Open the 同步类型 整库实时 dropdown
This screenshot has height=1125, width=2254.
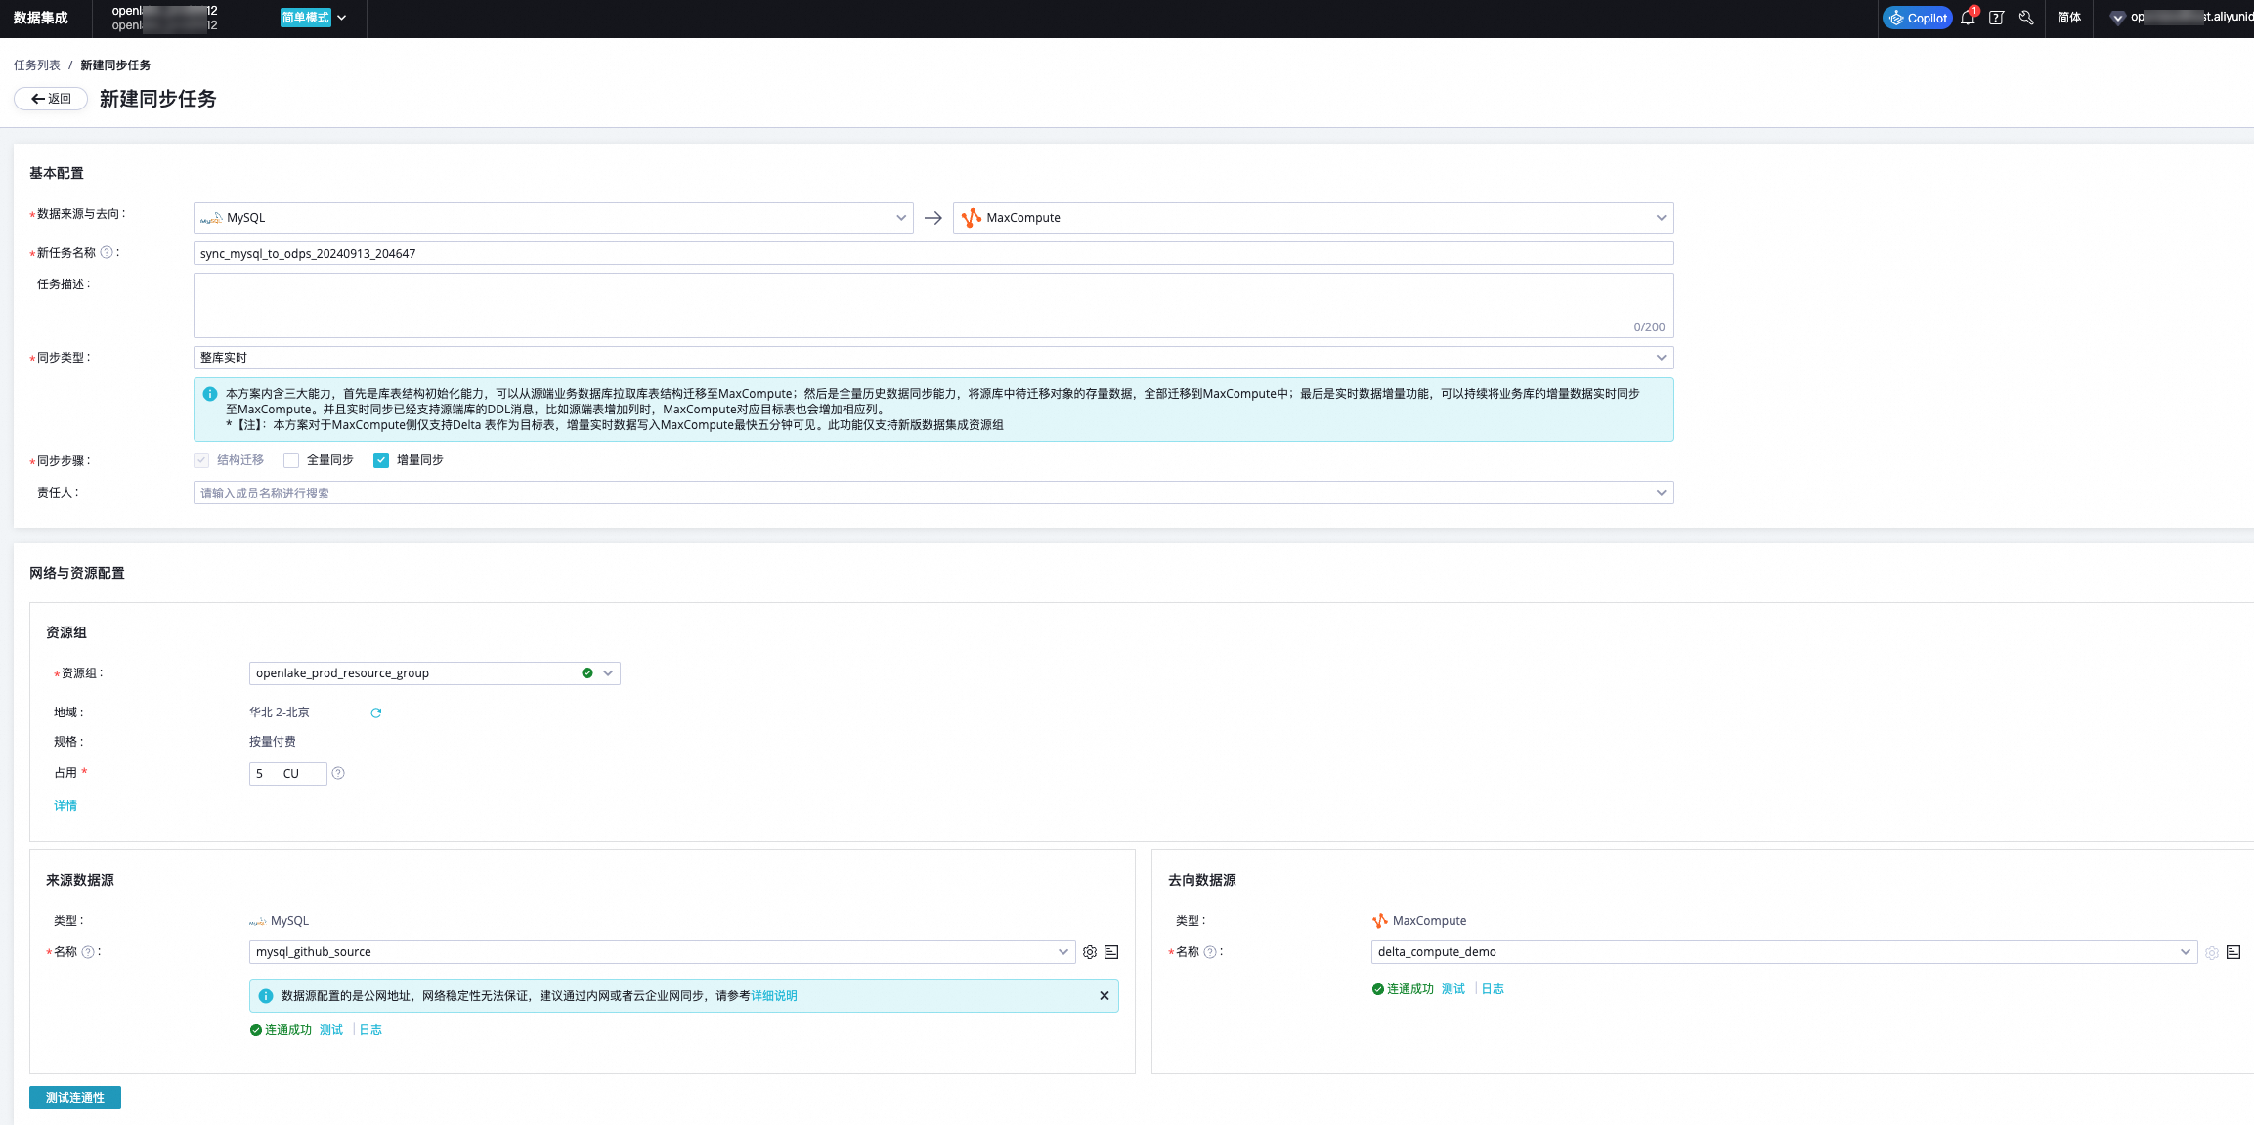(x=933, y=358)
